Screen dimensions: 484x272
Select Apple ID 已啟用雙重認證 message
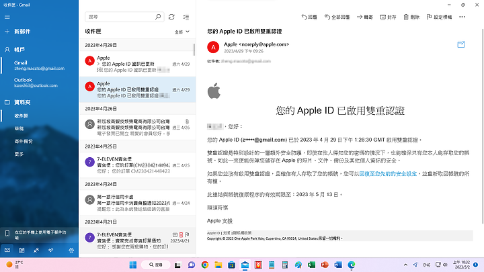pyautogui.click(x=137, y=89)
